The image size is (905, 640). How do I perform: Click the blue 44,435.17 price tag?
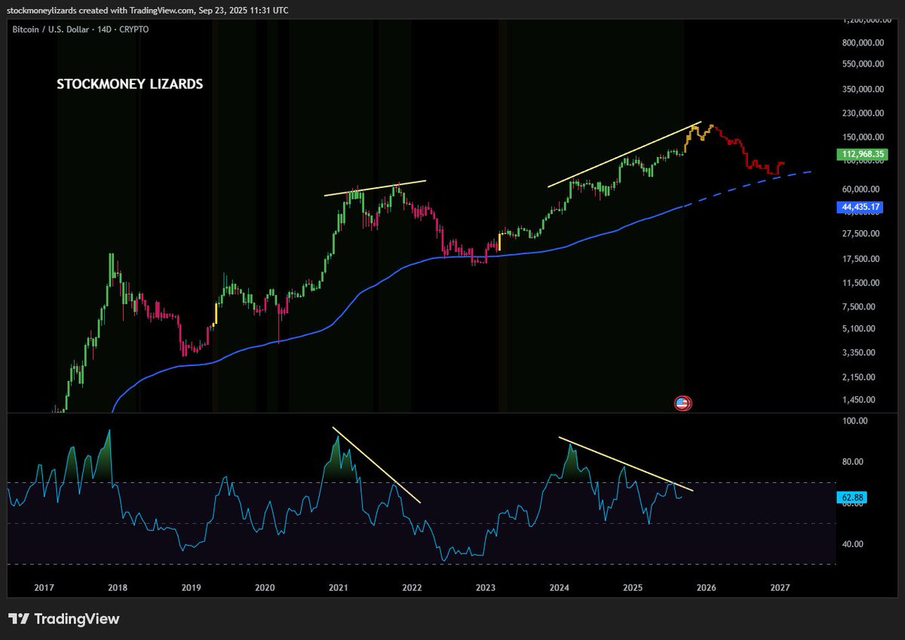(859, 207)
